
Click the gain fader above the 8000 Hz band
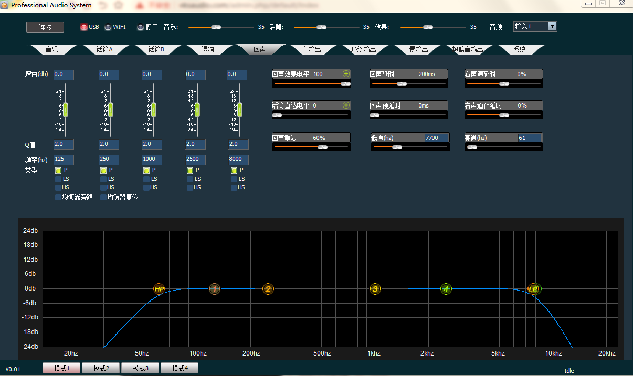tap(240, 110)
